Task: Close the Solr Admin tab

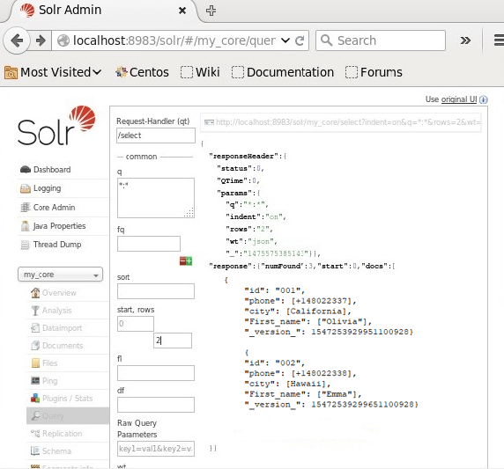Action: (182, 11)
